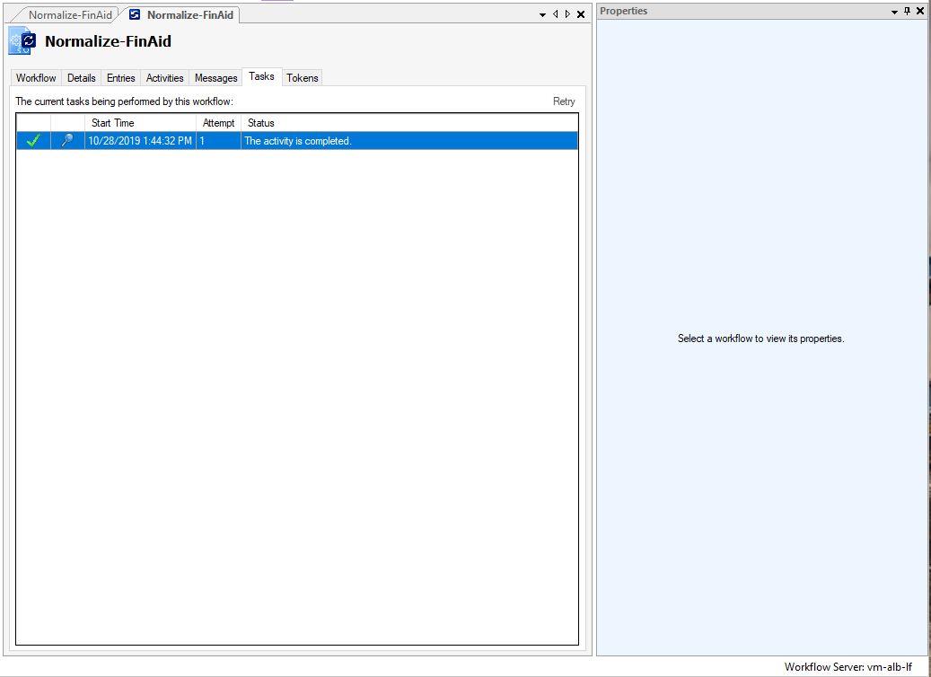Click 'Select a workflow to view its properties' text

(x=760, y=338)
